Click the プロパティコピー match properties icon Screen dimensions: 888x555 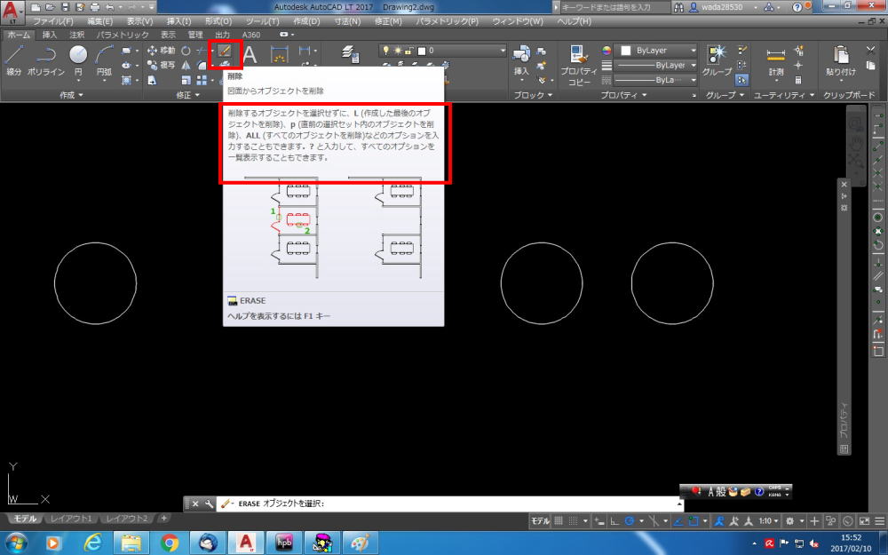[579, 65]
